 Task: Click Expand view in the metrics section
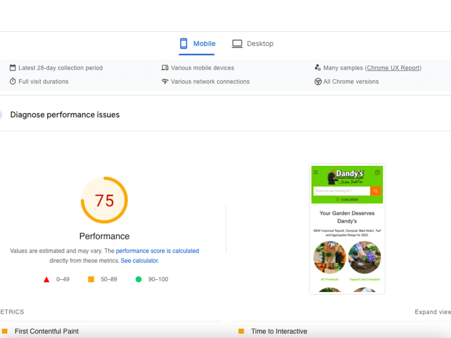[433, 312]
